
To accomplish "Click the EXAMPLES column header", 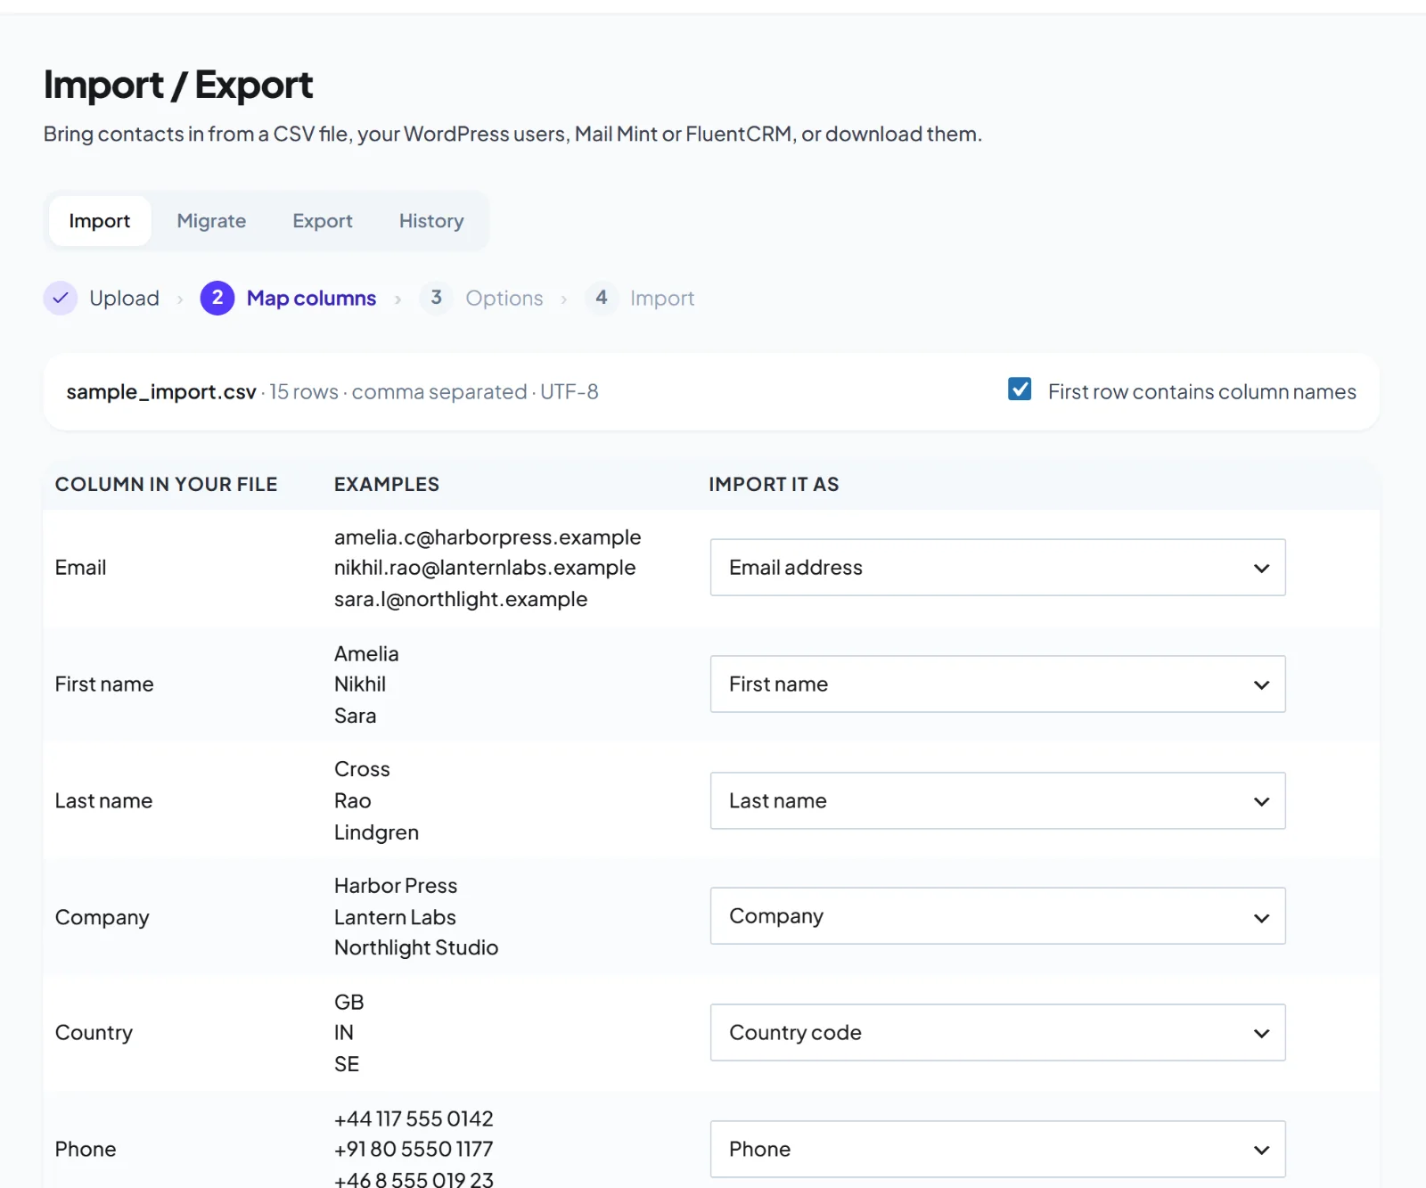I will tap(387, 484).
